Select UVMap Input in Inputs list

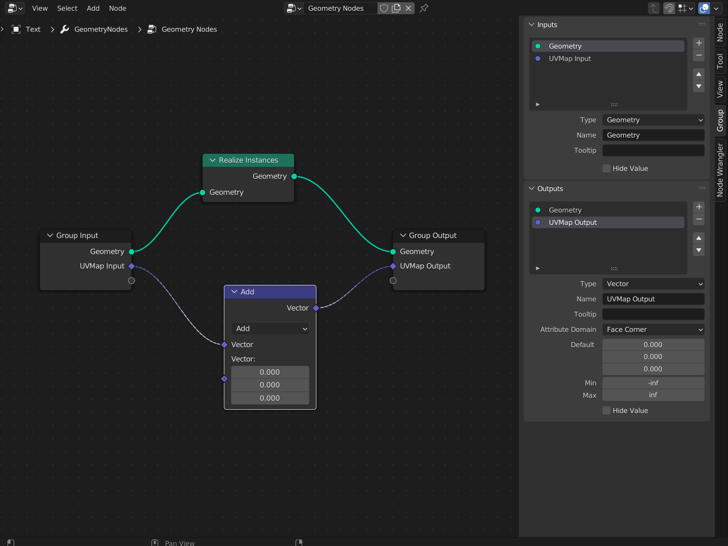point(608,58)
